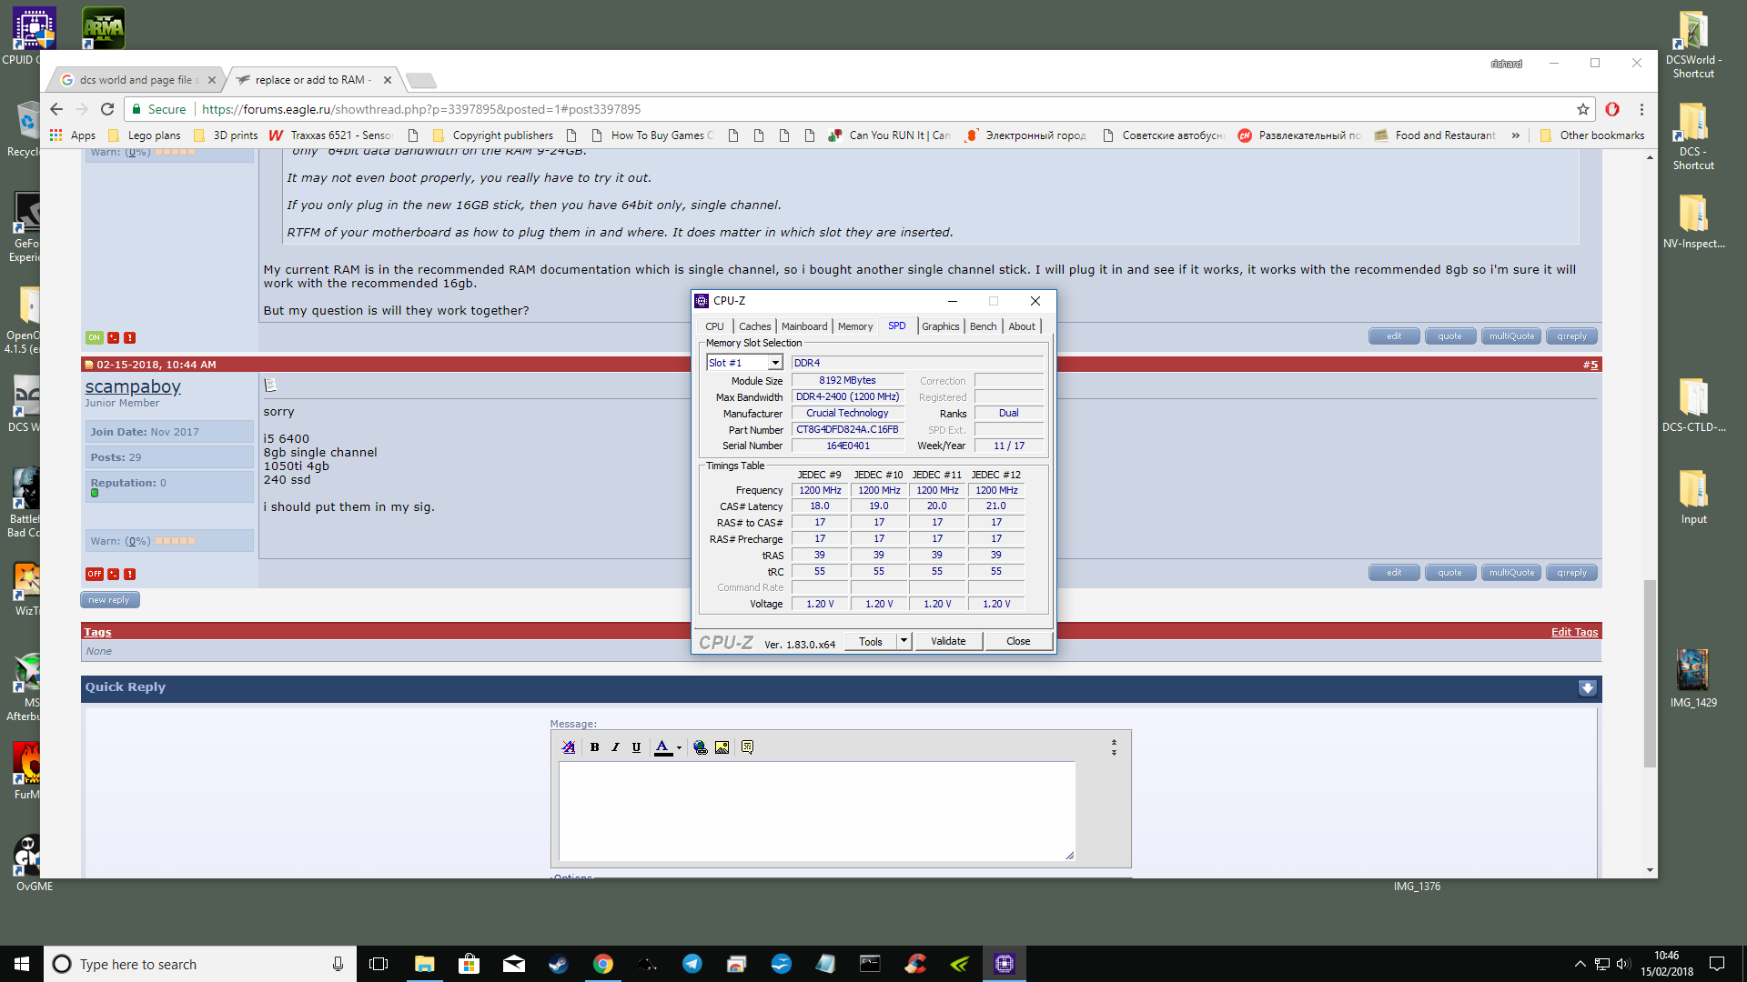Viewport: 1747px width, 982px height.
Task: Click the green ON status icon on upper post
Action: pos(95,337)
